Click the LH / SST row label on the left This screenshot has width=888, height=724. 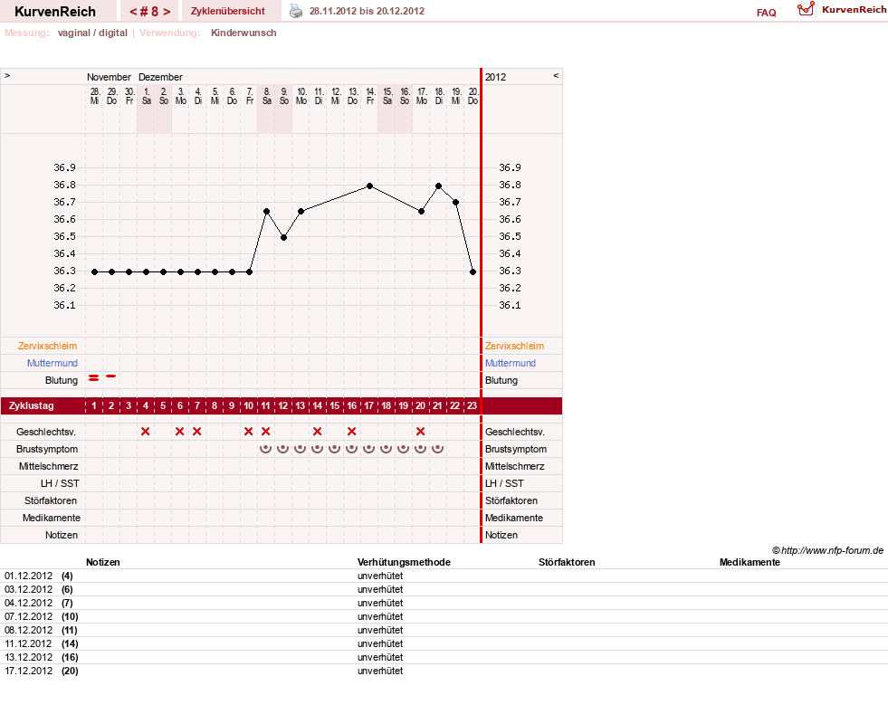[60, 483]
